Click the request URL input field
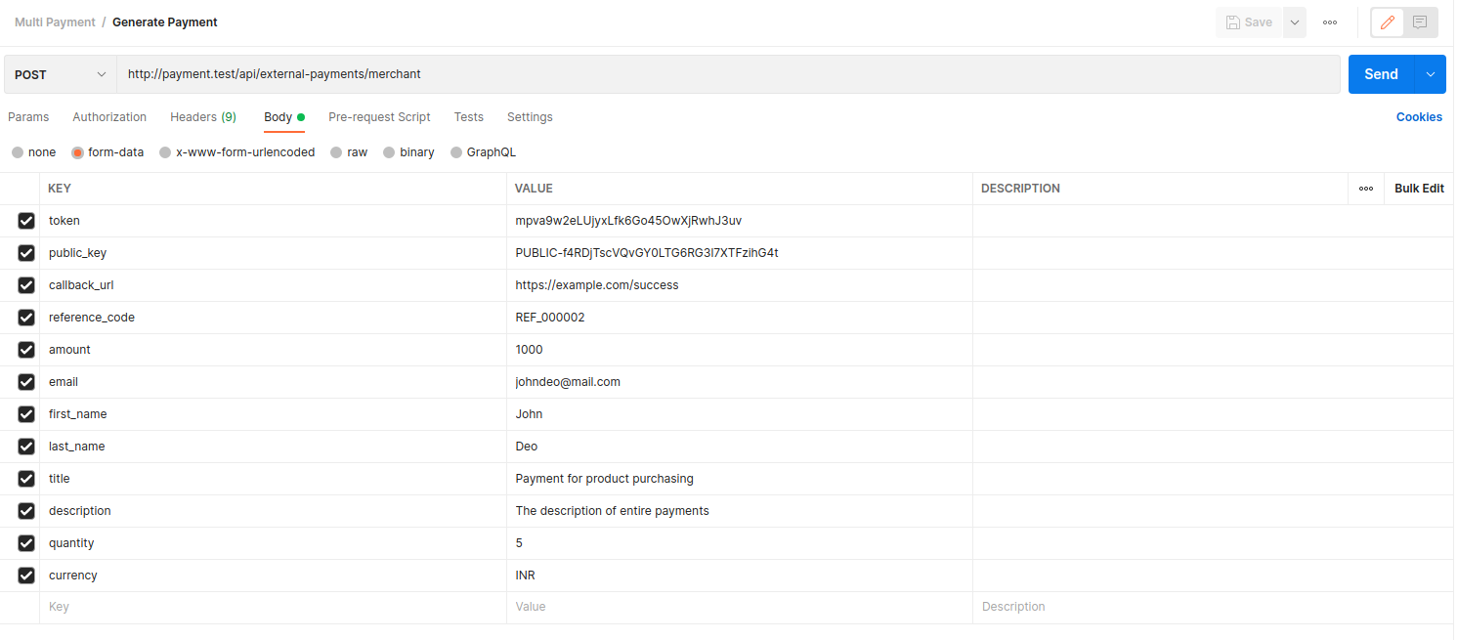This screenshot has height=640, width=1458. (728, 74)
